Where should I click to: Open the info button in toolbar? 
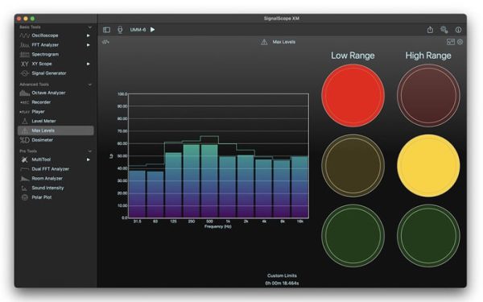458,30
